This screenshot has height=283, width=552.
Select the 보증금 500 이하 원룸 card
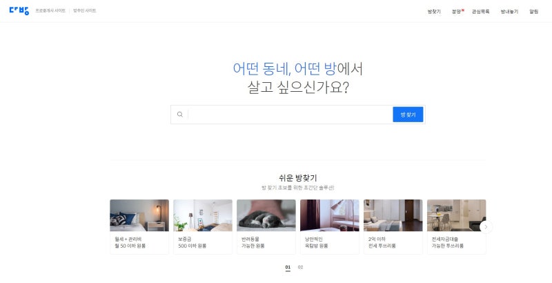[203, 226]
